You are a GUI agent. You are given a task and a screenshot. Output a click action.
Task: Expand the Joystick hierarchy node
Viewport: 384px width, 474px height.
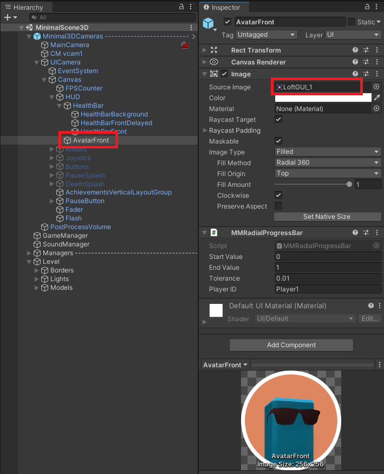[x=51, y=158]
